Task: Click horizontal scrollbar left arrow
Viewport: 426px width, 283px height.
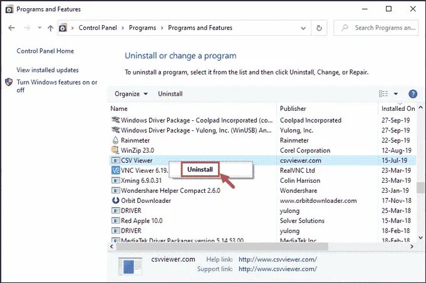Action: [x=112, y=247]
